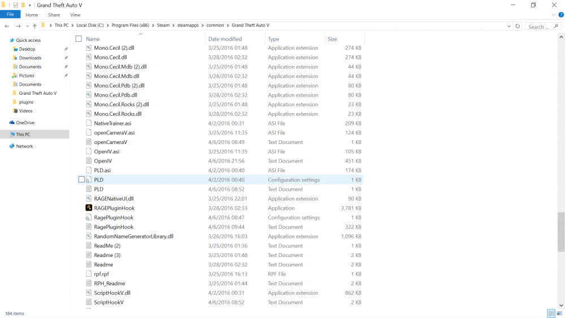Expand the chevron after Steam in breadcrumb

tap(173, 25)
